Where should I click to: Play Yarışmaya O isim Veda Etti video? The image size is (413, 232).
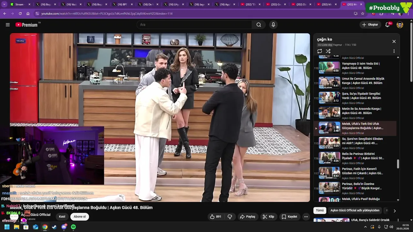click(355, 68)
